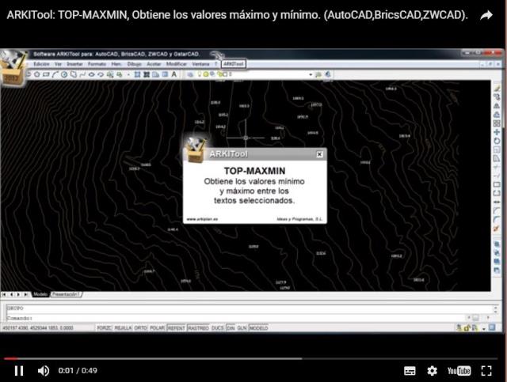Select the Explode tool in modify toolbar
The height and width of the screenshot is (382, 507).
coord(497,229)
